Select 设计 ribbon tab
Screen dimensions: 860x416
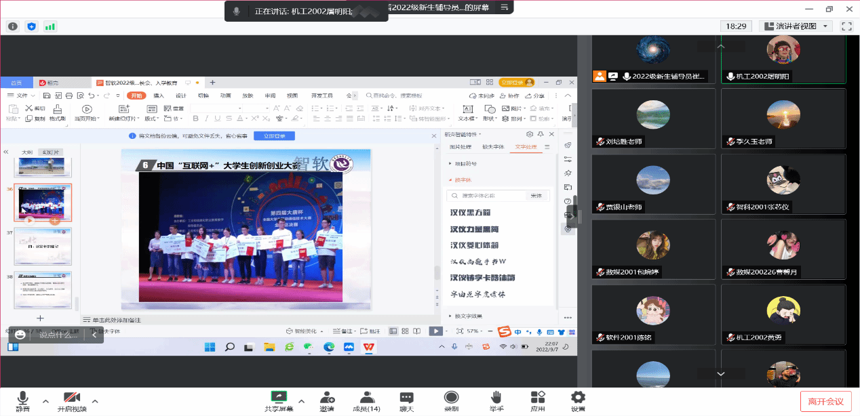click(x=181, y=96)
